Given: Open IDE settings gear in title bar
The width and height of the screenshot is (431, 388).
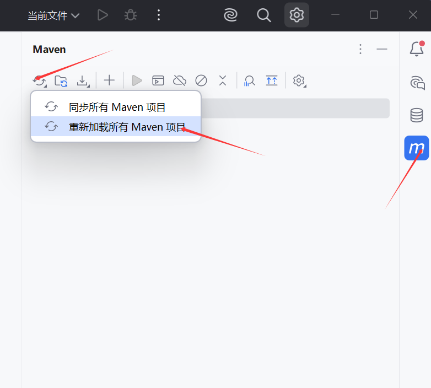Looking at the screenshot, I should 297,15.
